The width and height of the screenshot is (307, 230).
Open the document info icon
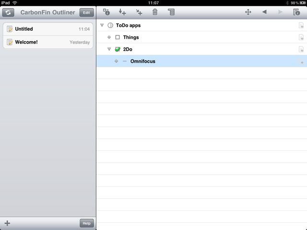(296, 12)
